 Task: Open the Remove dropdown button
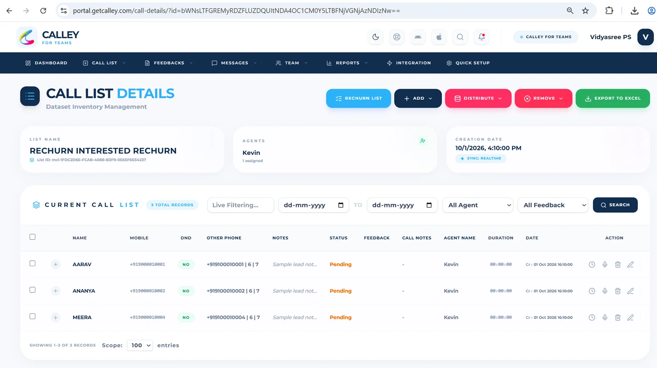click(x=544, y=99)
